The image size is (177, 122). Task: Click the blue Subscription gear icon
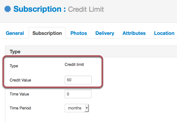[8, 9]
